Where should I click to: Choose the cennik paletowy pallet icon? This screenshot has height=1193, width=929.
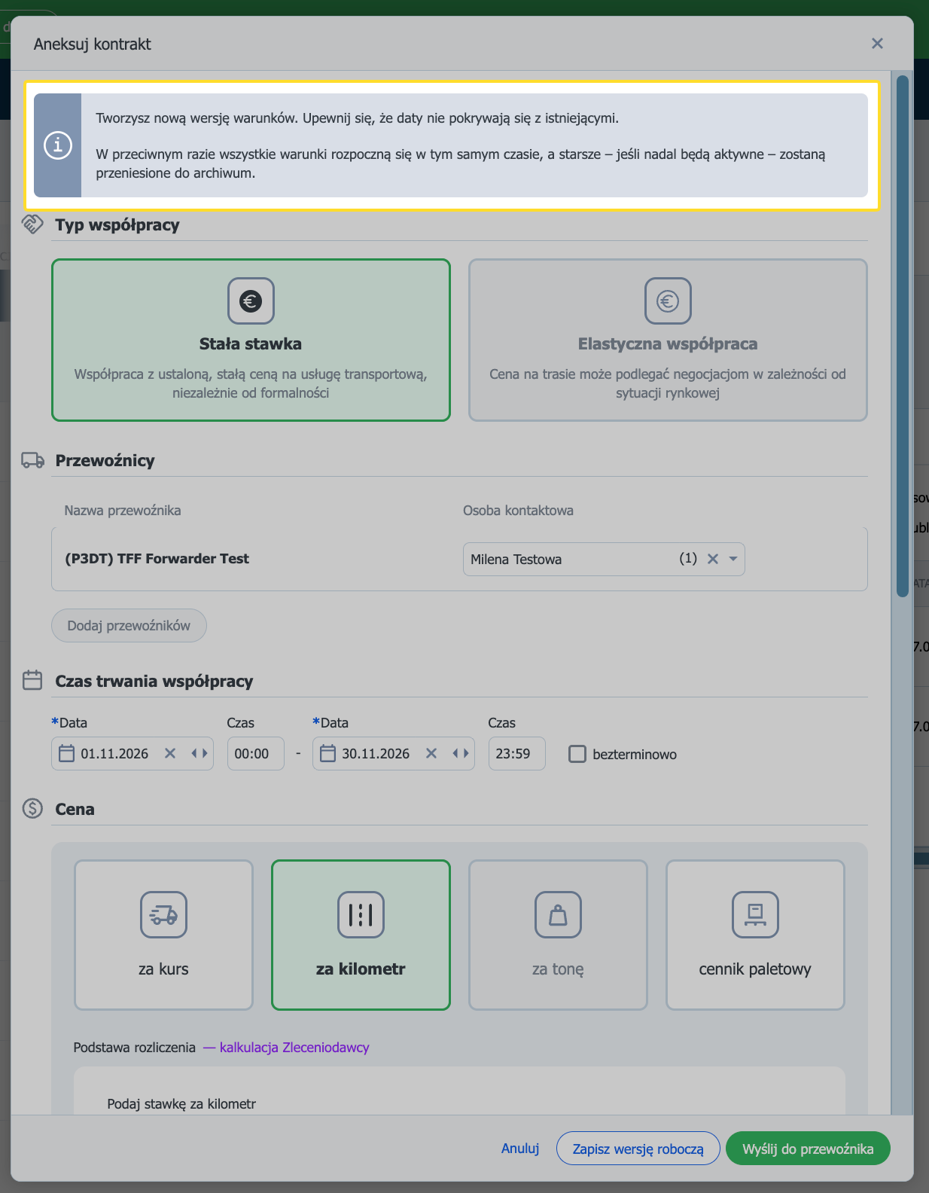(x=755, y=914)
